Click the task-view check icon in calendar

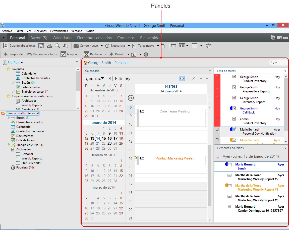188,79
